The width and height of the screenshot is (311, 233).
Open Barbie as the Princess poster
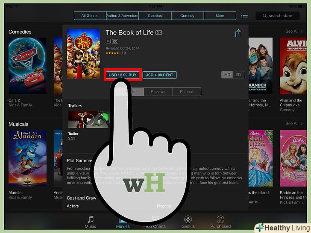pos(293,158)
